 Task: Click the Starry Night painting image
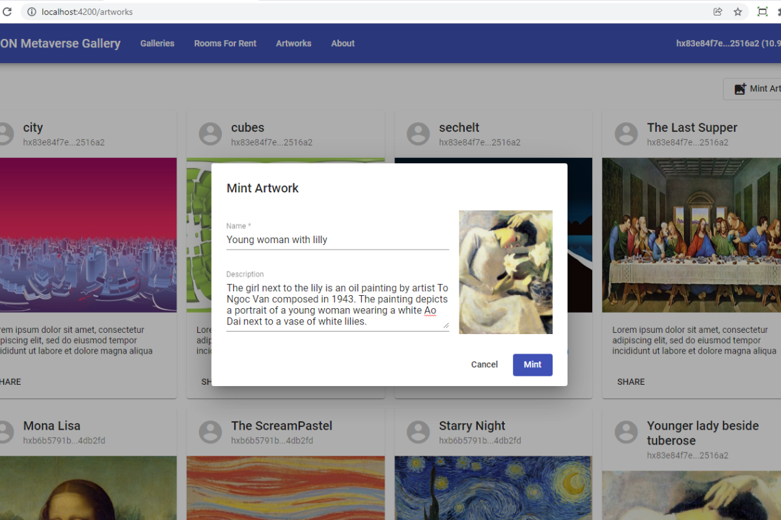click(493, 487)
